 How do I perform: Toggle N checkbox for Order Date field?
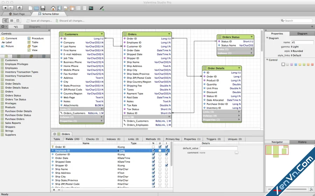(153, 158)
